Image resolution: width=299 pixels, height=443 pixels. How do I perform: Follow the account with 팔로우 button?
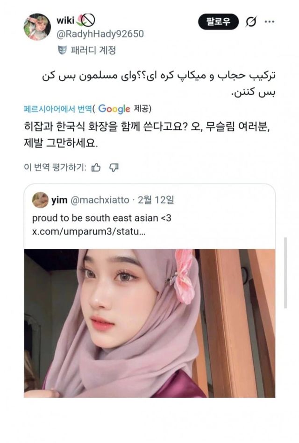pyautogui.click(x=218, y=21)
